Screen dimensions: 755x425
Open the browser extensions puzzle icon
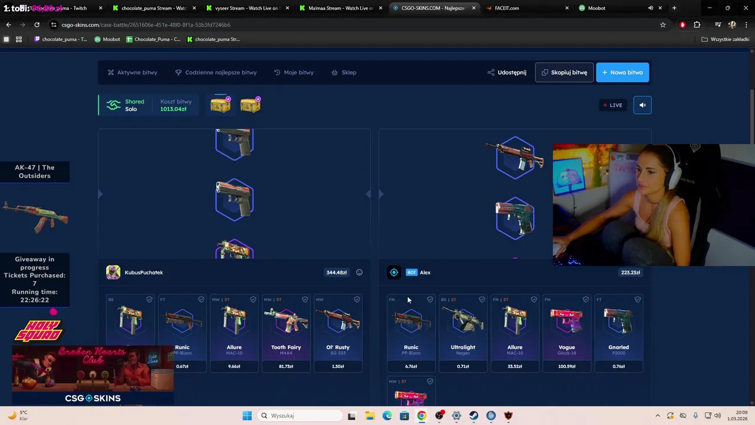click(697, 25)
